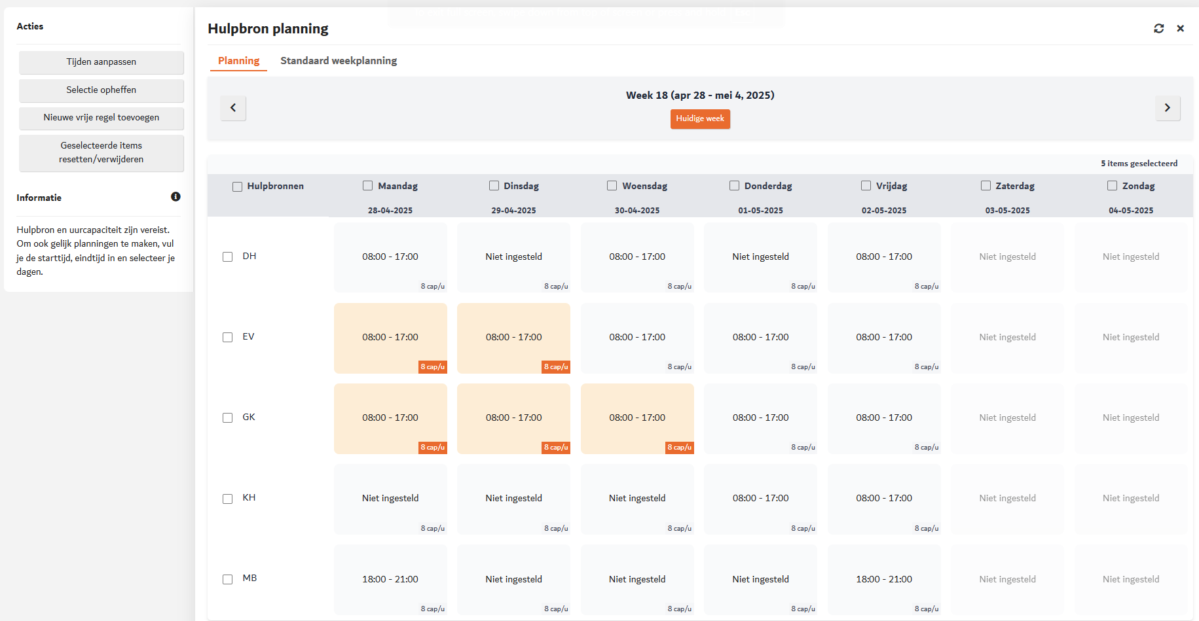Switch to Standaard weekplanning tab
1199x621 pixels.
338,61
